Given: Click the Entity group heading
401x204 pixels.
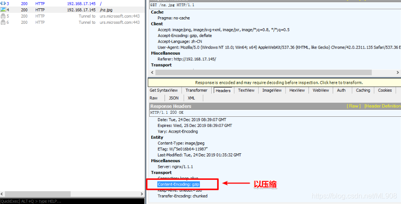Looking at the screenshot, I should click(157, 137).
